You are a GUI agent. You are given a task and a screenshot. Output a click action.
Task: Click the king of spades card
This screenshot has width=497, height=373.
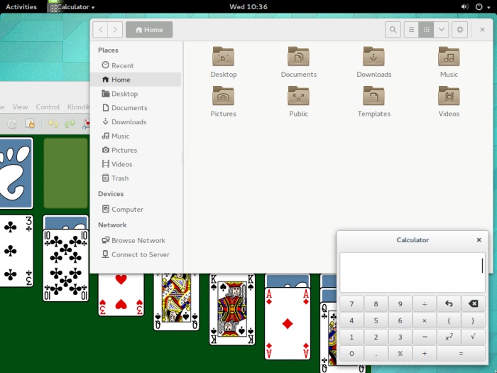(x=232, y=309)
